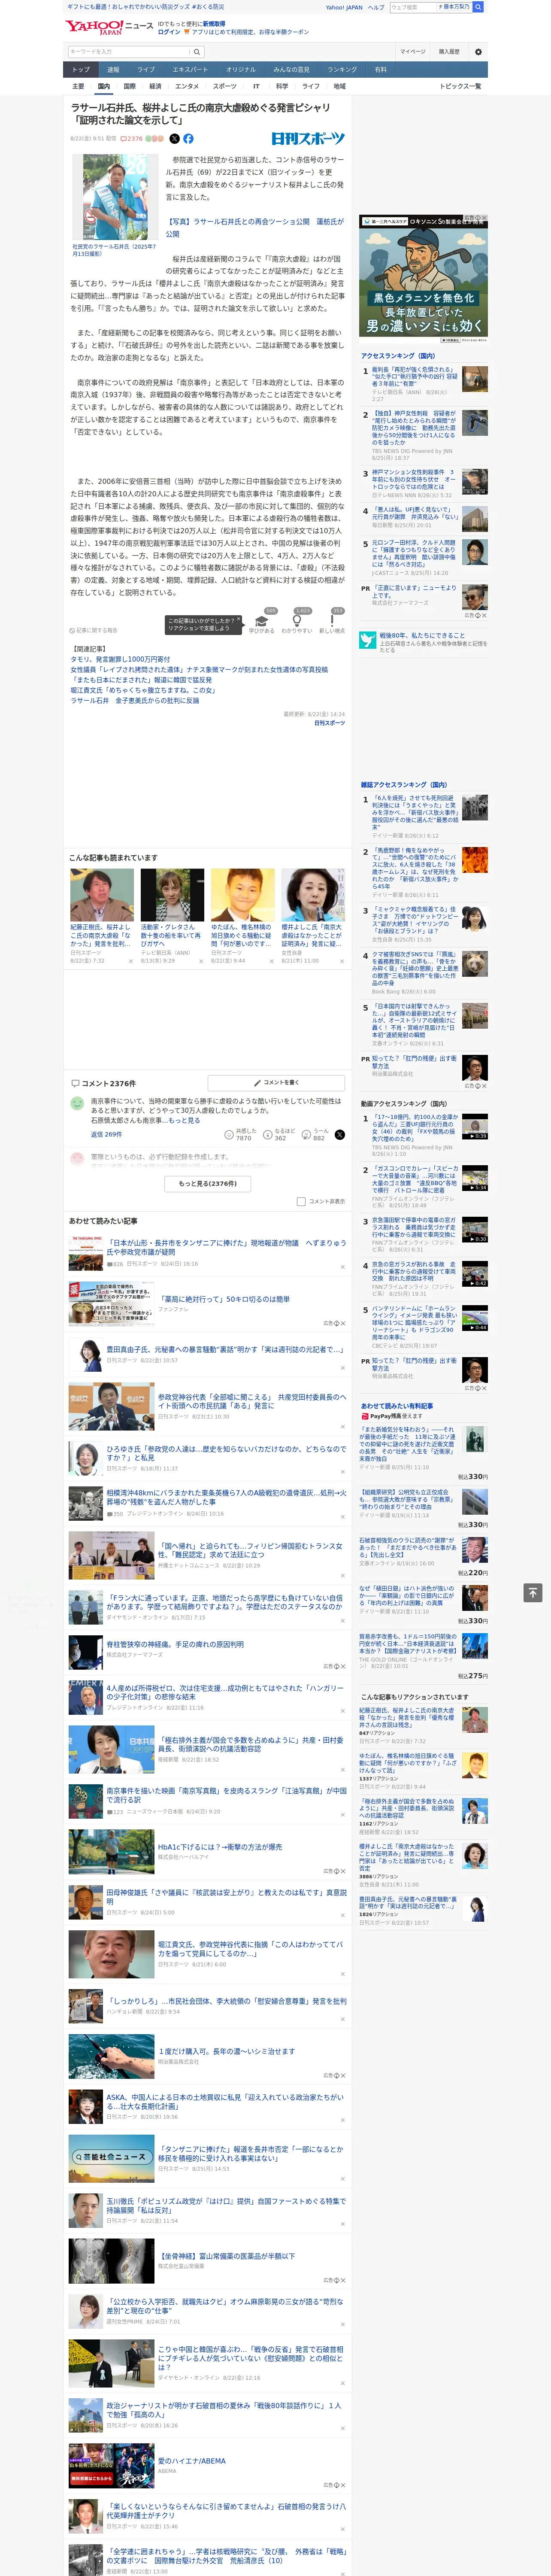Open article 堀江貴文氏、参政党神谷代表に指摘
Image resolution: width=551 pixels, height=2576 pixels.
tap(251, 1949)
